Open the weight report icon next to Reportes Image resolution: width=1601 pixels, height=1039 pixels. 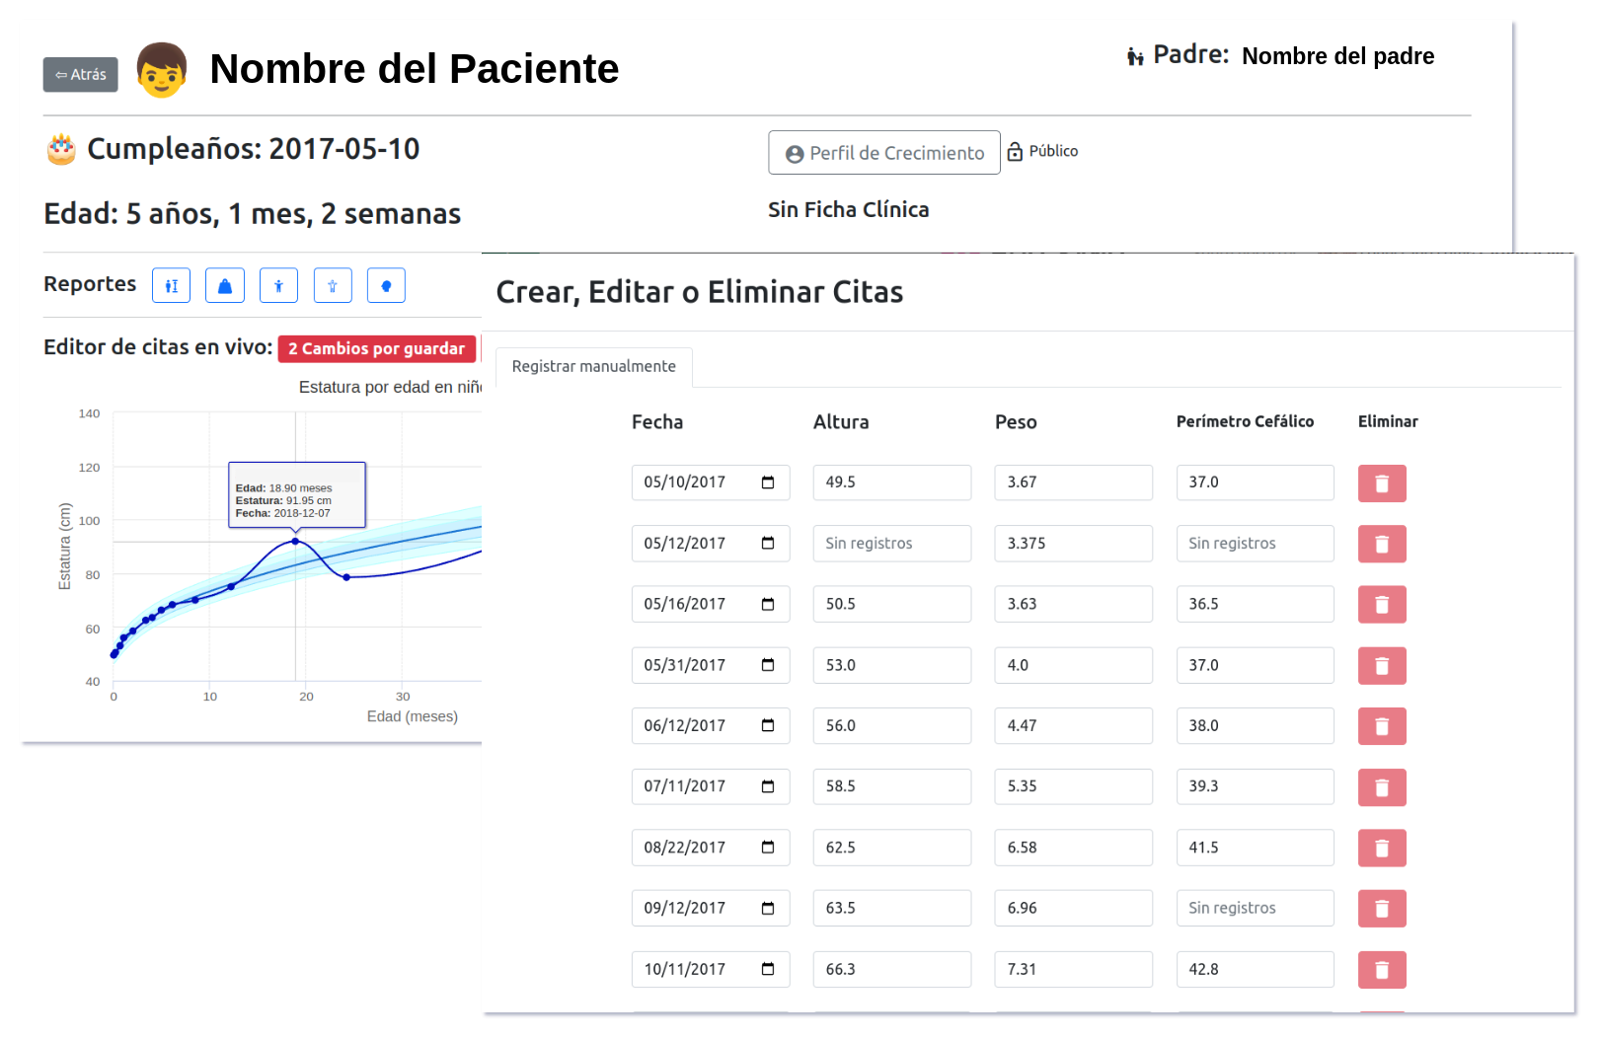click(224, 285)
